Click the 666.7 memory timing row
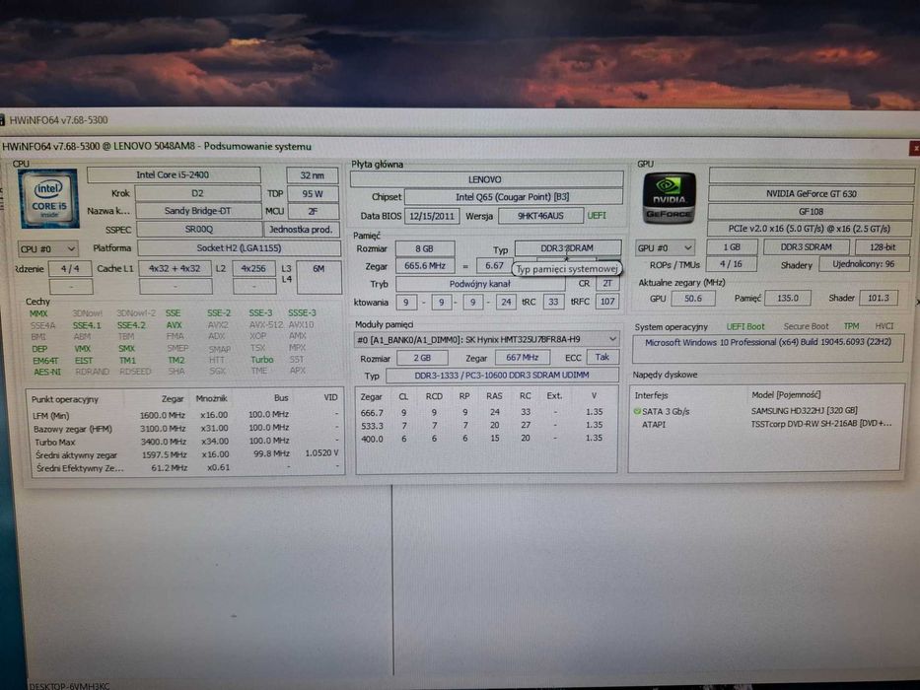This screenshot has width=920, height=690. pyautogui.click(x=486, y=412)
